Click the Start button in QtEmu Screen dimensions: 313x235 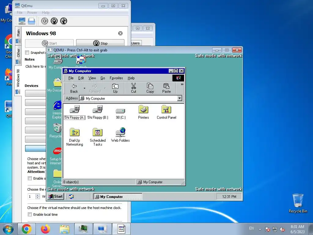[x=49, y=43]
